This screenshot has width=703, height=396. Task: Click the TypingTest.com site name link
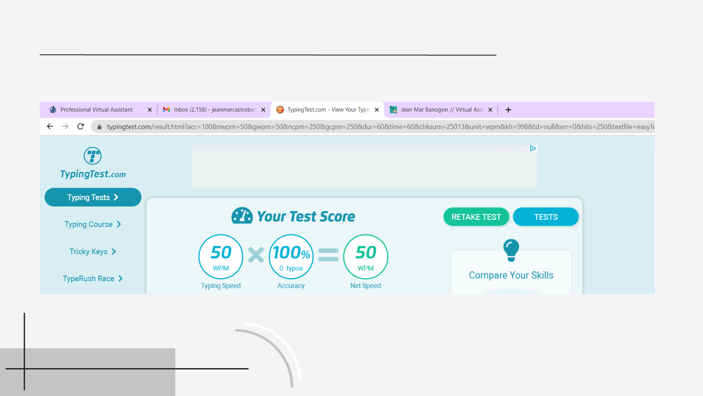(93, 174)
